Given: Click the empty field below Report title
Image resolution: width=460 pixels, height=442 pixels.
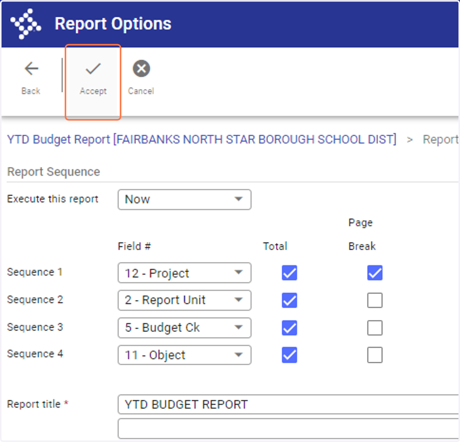Looking at the screenshot, I should pyautogui.click(x=288, y=429).
